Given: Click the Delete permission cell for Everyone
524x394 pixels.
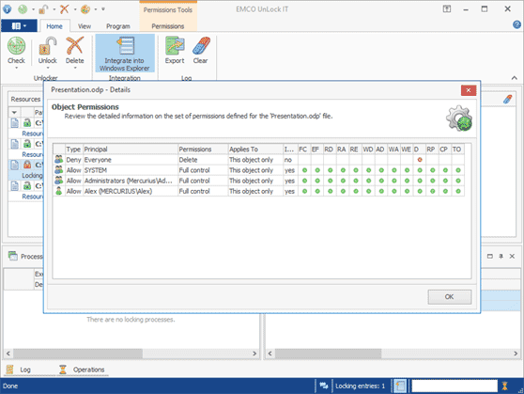Looking at the screenshot, I should (x=203, y=160).
